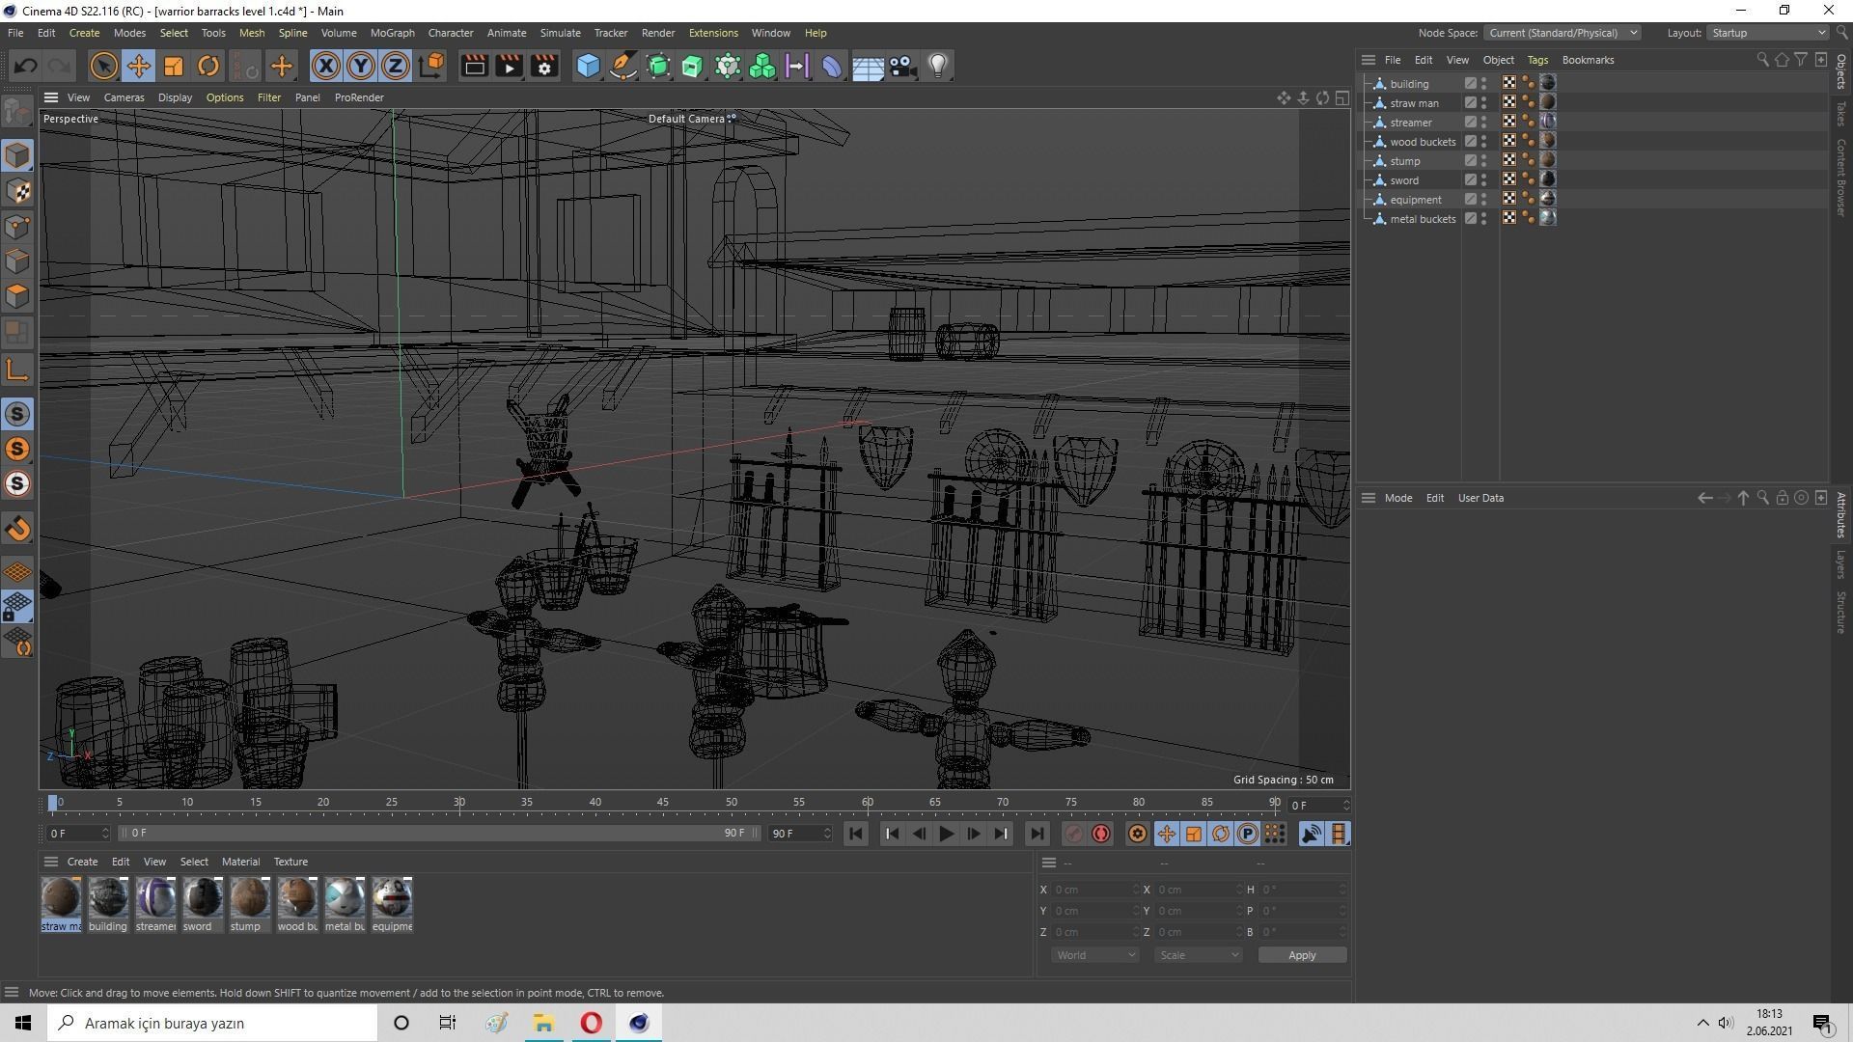Image resolution: width=1853 pixels, height=1042 pixels.
Task: Open the Tags menu in Object Manager
Action: [x=1537, y=60]
